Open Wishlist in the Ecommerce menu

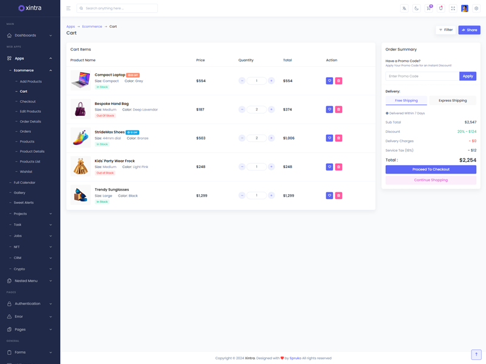click(26, 172)
